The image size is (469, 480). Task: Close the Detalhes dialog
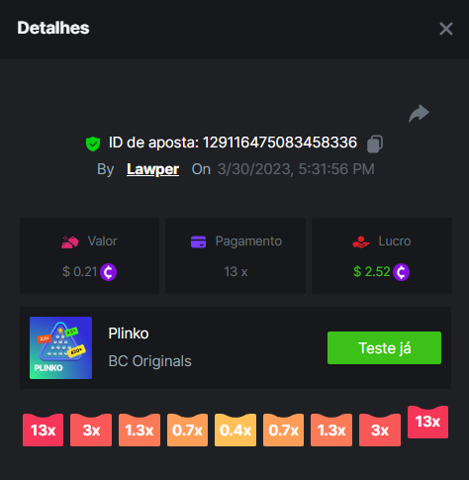click(x=446, y=29)
